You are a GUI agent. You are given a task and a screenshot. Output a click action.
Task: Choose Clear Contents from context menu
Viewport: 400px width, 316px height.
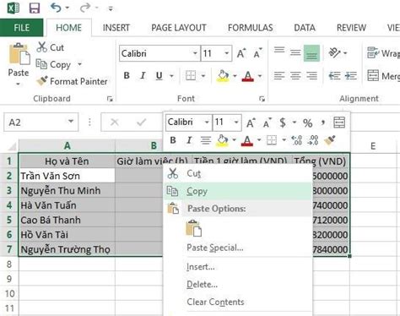pyautogui.click(x=215, y=302)
